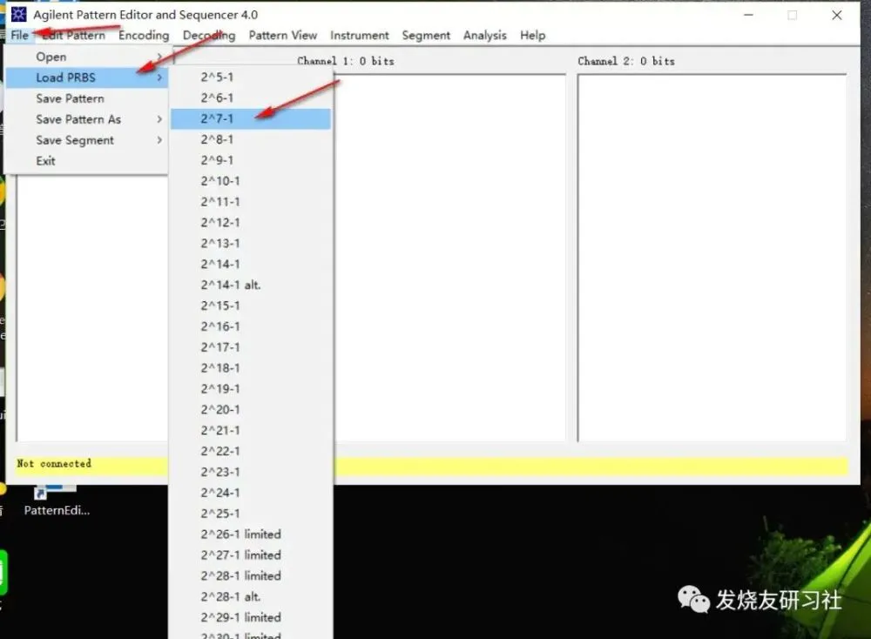
Task: Load the 2^25-1 PRBS pattern
Action: point(251,514)
